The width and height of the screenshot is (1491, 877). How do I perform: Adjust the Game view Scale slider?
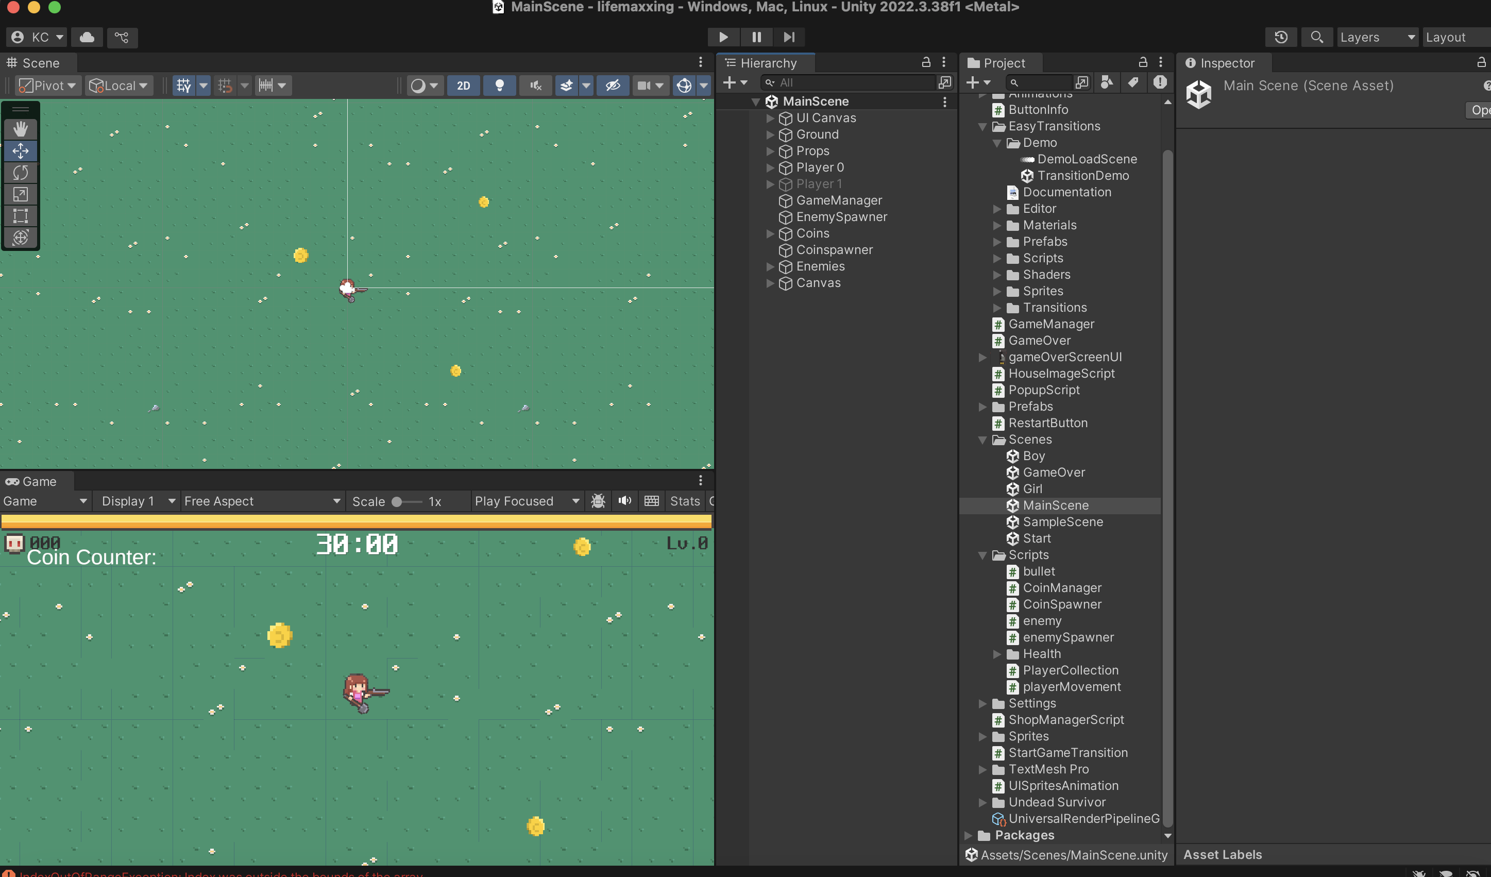[398, 502]
